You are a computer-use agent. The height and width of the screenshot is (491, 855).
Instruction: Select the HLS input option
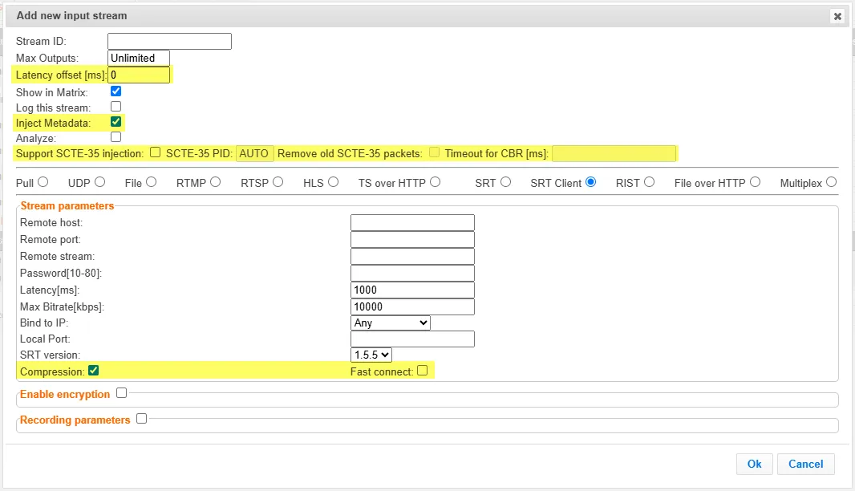click(x=333, y=182)
